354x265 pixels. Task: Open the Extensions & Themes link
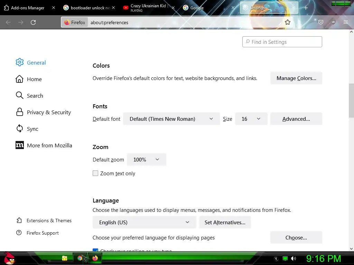click(49, 220)
